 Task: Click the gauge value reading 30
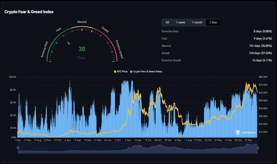point(82,49)
